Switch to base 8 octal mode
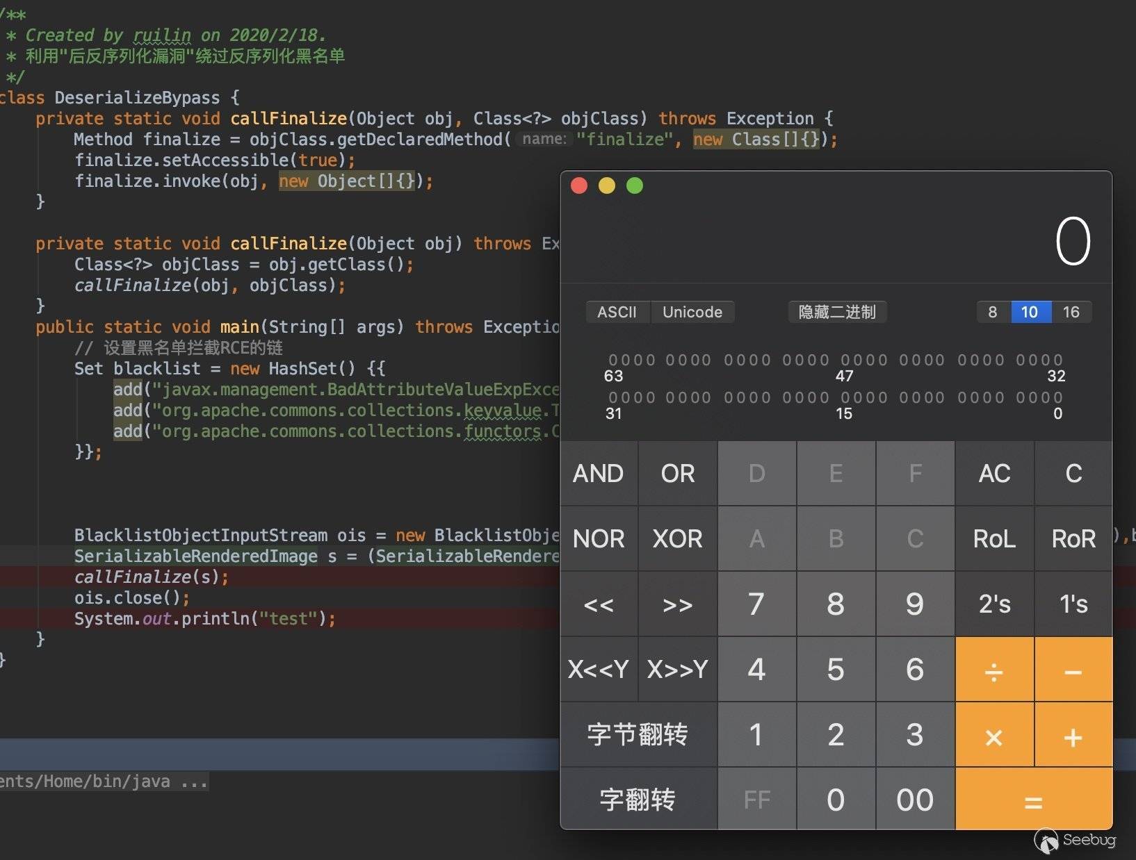This screenshot has height=860, width=1136. (993, 312)
